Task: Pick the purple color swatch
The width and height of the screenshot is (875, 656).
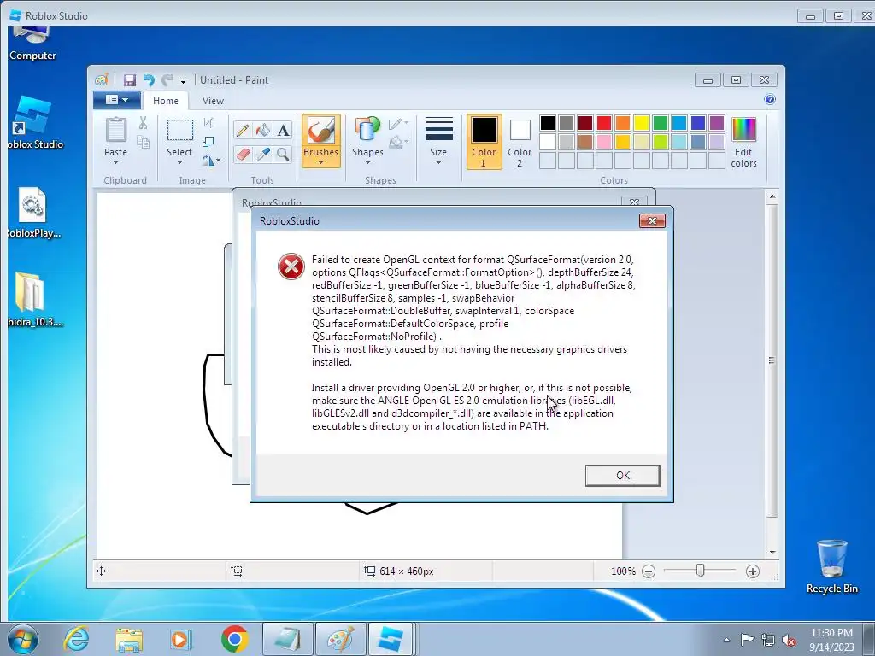Action: 717,123
